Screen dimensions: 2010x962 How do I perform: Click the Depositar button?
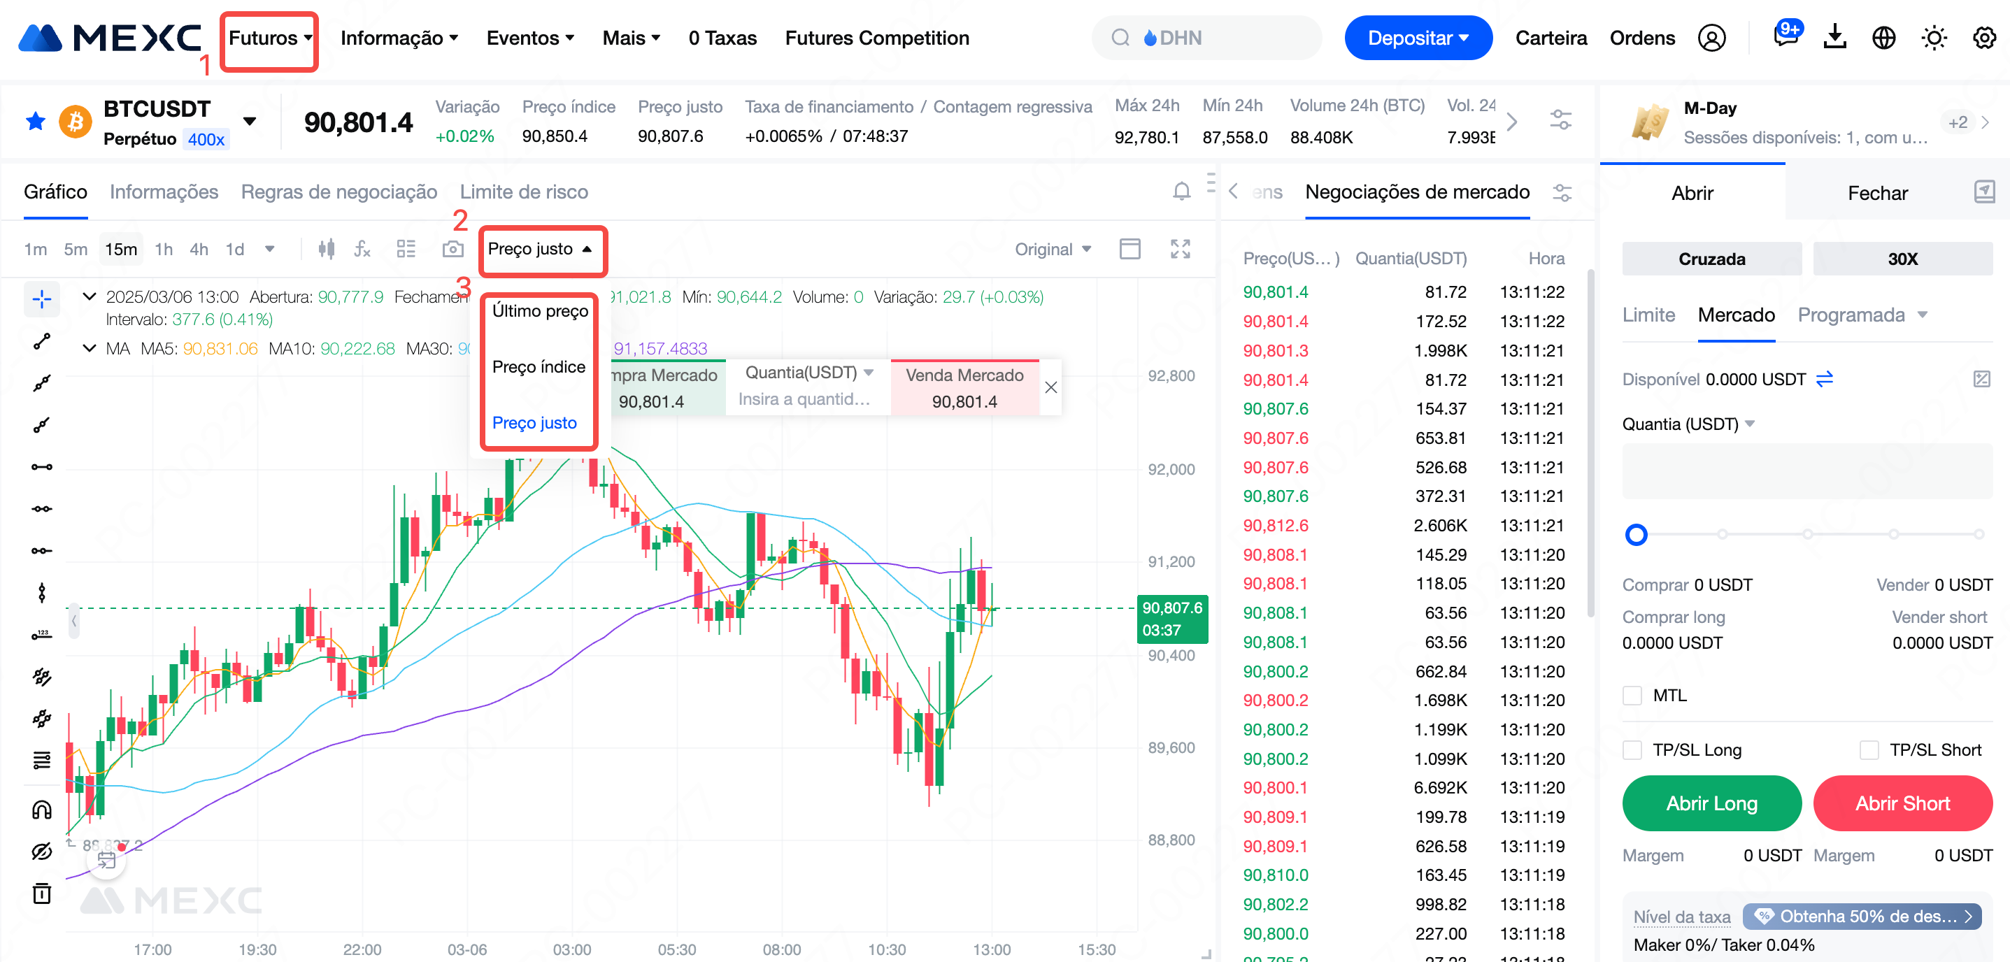coord(1417,38)
